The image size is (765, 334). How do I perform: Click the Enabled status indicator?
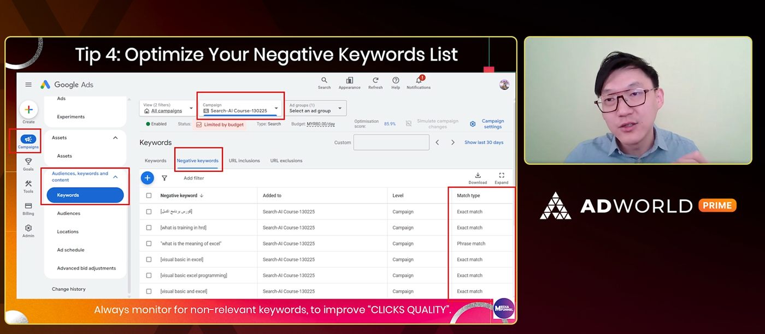[156, 124]
